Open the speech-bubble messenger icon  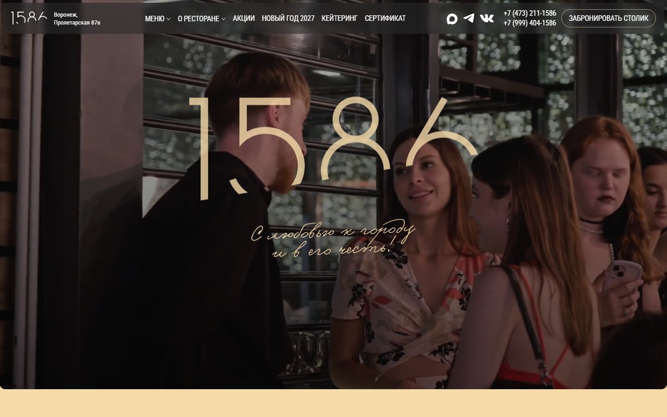pyautogui.click(x=452, y=19)
